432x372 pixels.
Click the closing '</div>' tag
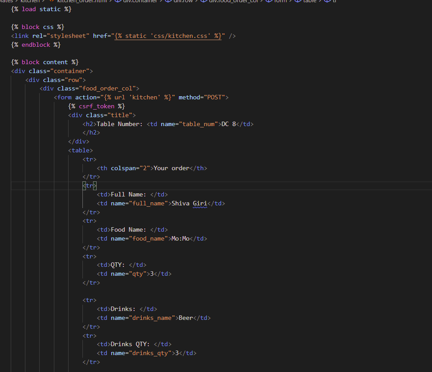(78, 141)
